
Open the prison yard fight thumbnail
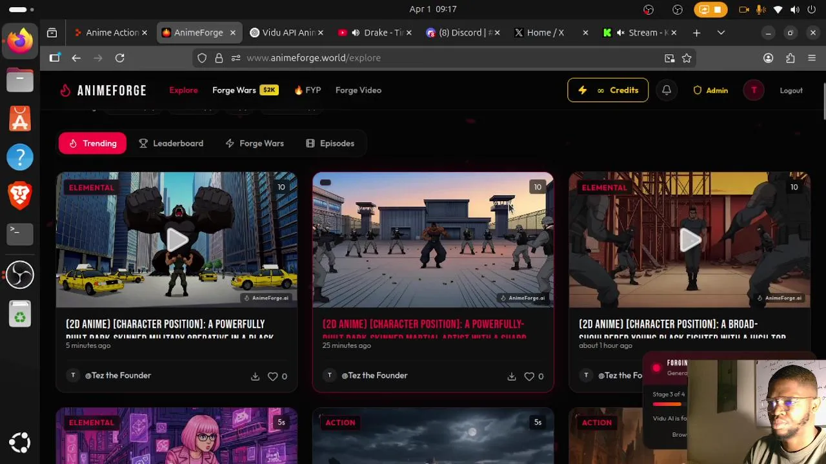(x=433, y=240)
